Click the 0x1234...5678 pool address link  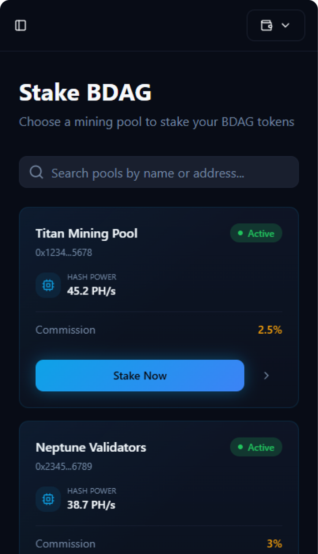click(x=64, y=252)
